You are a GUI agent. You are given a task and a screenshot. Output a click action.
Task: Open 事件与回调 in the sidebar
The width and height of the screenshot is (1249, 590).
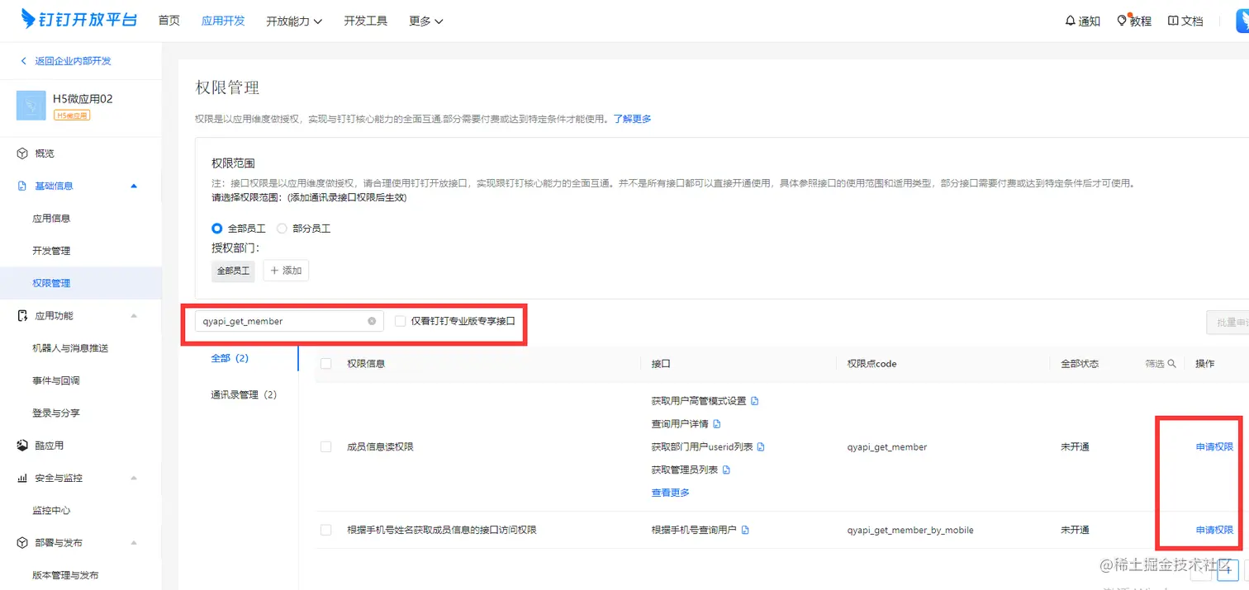pos(56,380)
